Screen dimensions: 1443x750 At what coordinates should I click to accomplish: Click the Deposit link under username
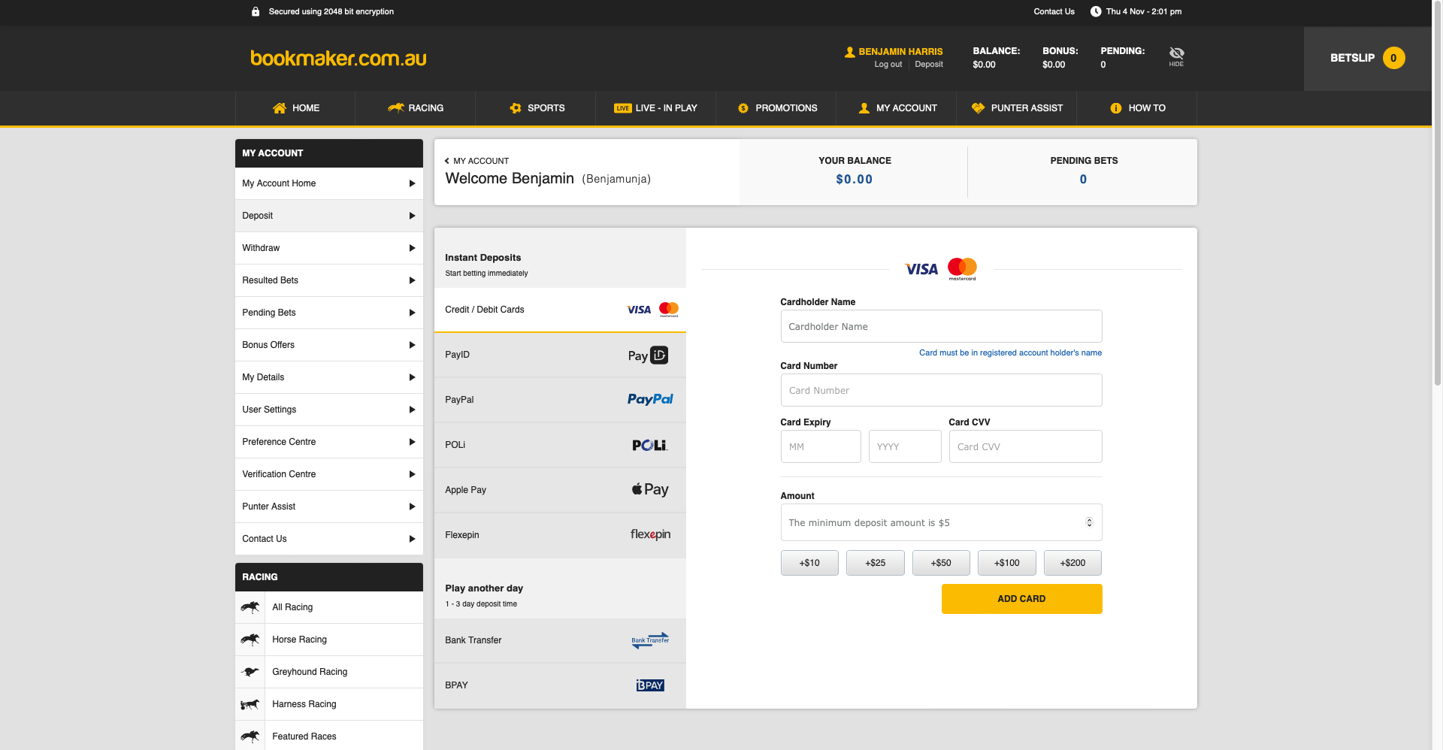point(929,65)
